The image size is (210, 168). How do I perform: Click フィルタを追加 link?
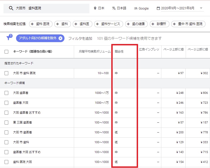pos(80,38)
